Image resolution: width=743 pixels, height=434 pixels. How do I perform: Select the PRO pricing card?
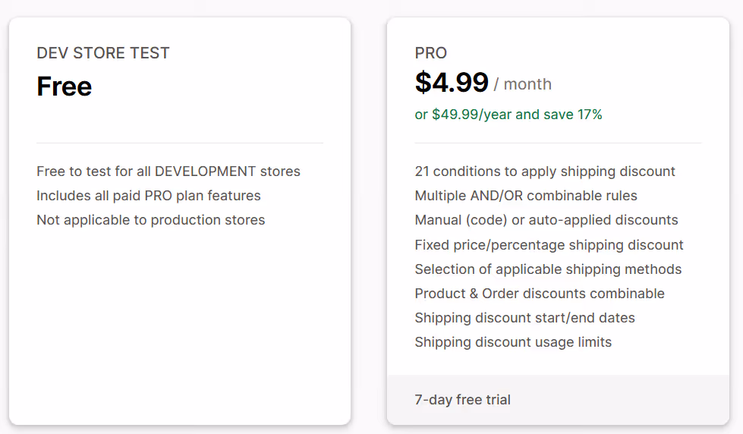[x=558, y=222]
